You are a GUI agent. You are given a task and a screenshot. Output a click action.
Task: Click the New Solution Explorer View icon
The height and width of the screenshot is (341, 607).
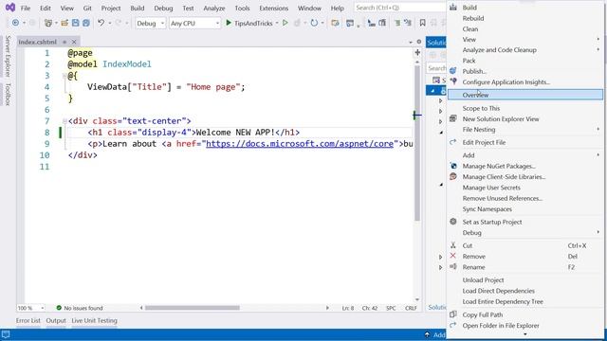pos(453,118)
